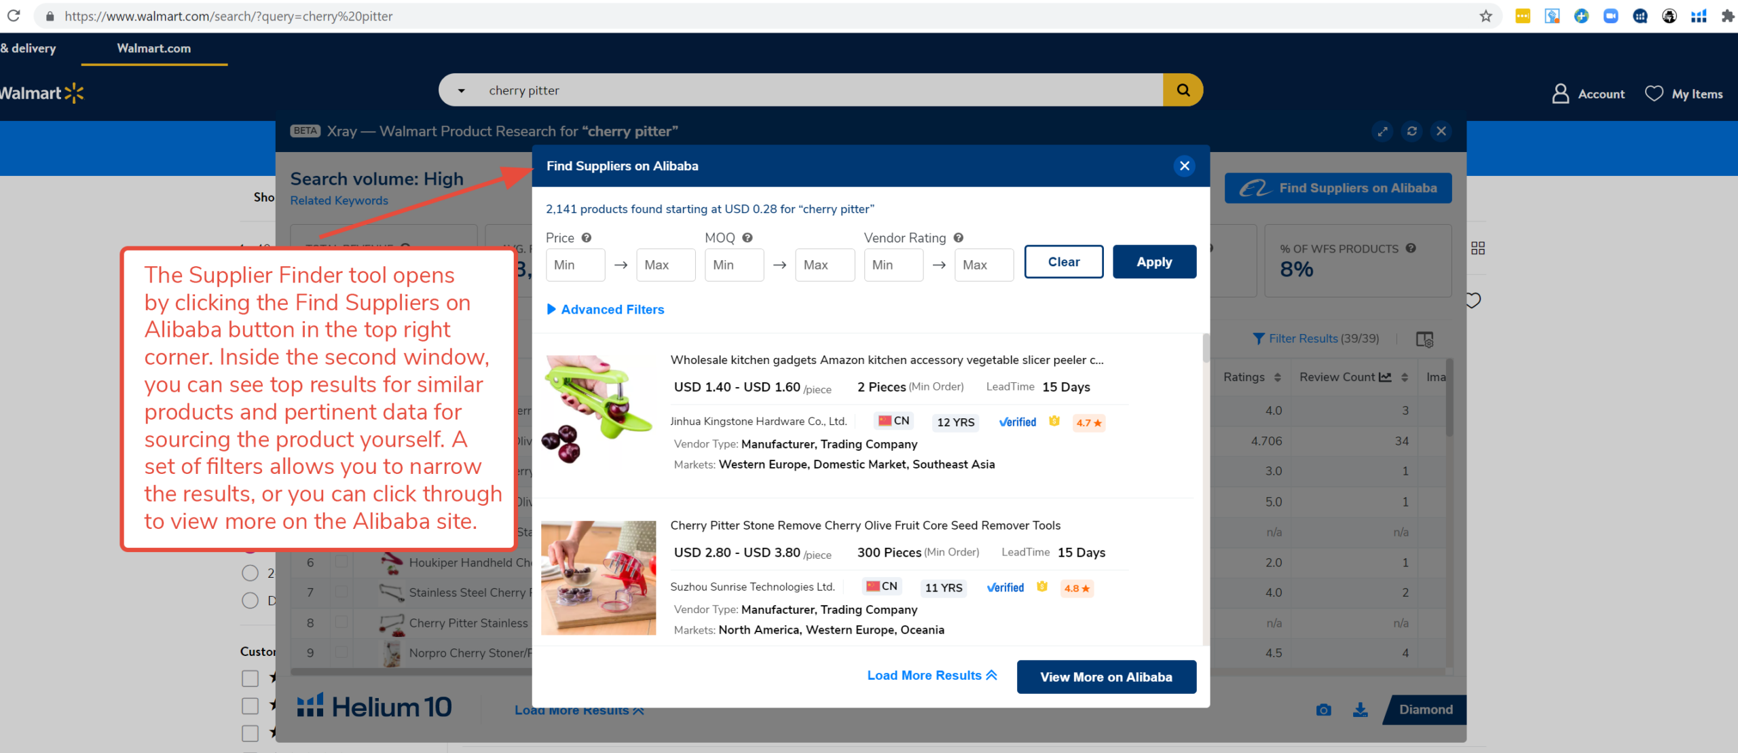
Task: Click inside the Min price input field
Action: pyautogui.click(x=575, y=265)
